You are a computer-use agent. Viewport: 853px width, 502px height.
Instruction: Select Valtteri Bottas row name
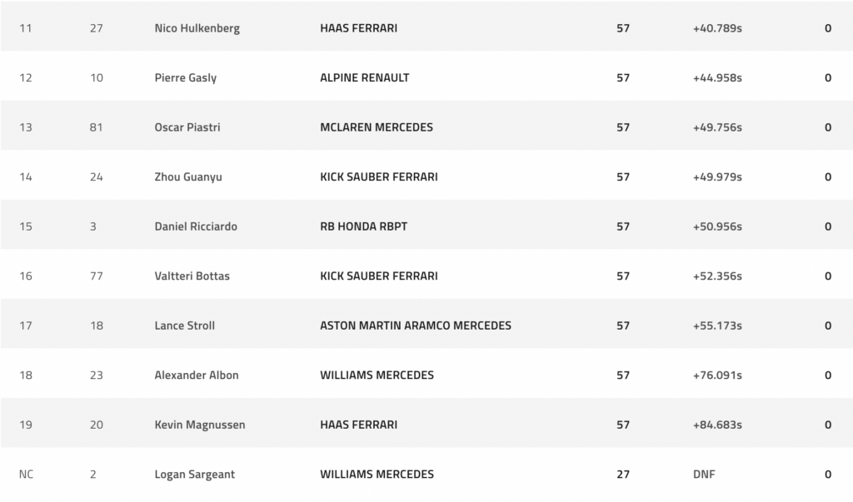click(x=192, y=276)
